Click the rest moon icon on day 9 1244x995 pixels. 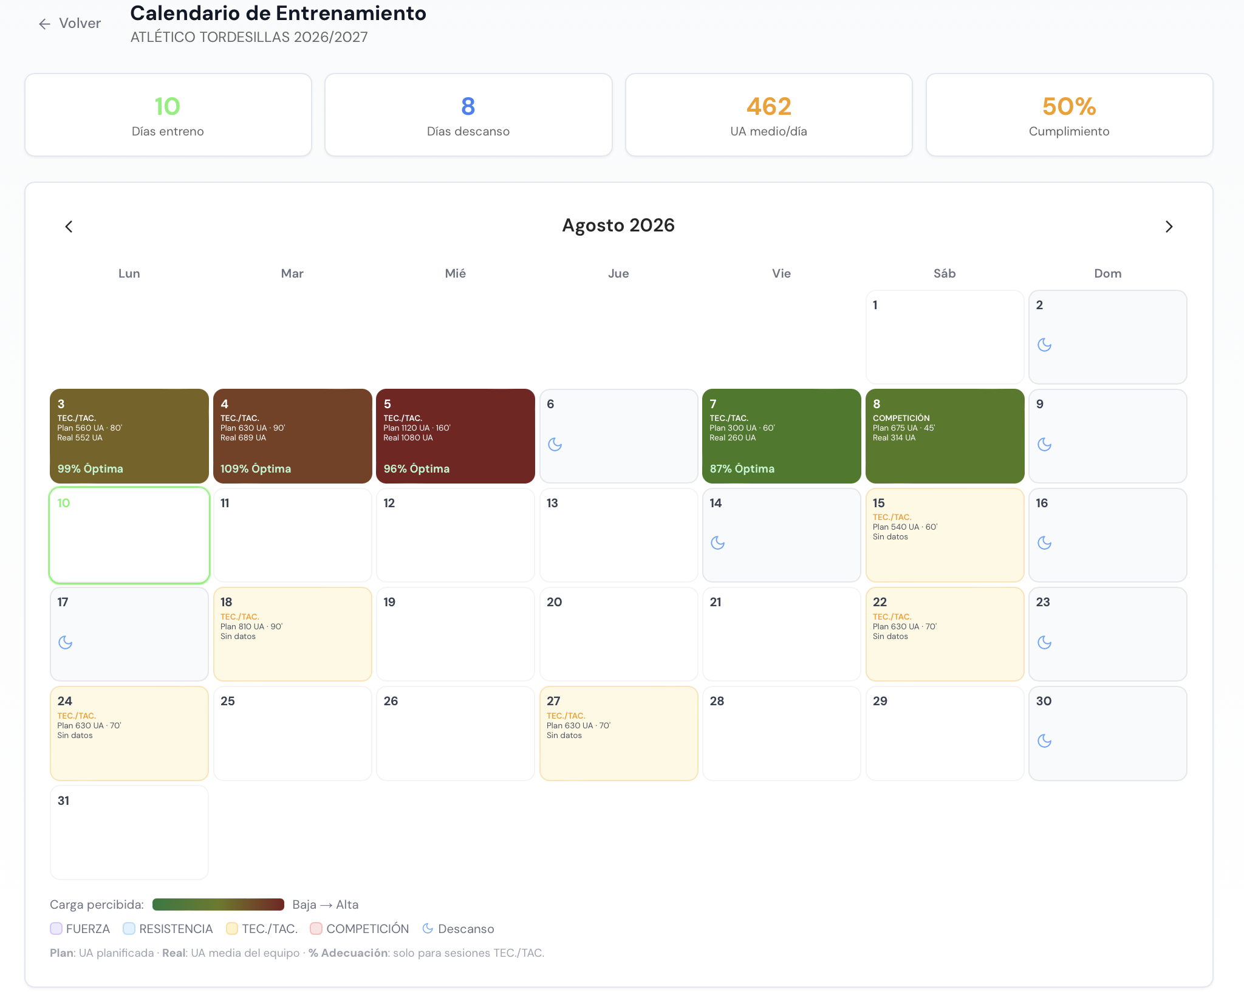point(1045,445)
